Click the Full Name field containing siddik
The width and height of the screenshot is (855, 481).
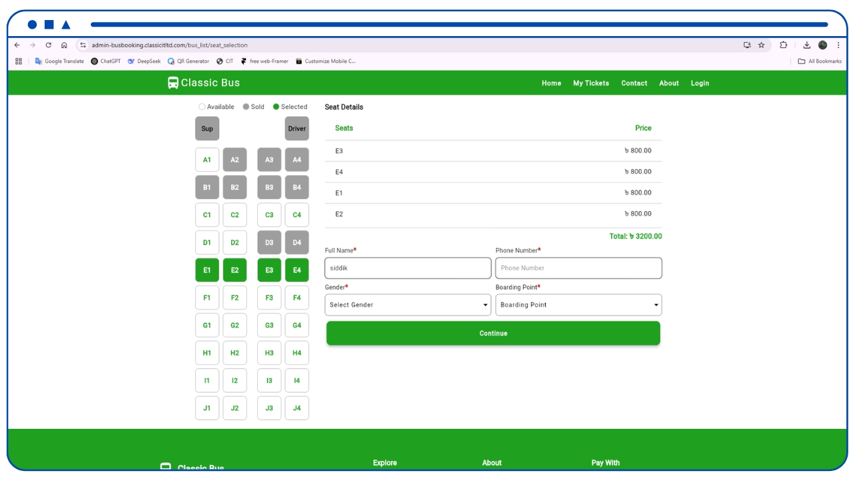tap(407, 268)
